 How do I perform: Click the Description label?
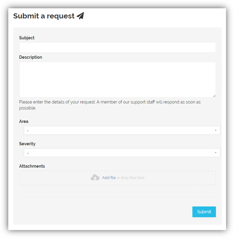click(31, 57)
